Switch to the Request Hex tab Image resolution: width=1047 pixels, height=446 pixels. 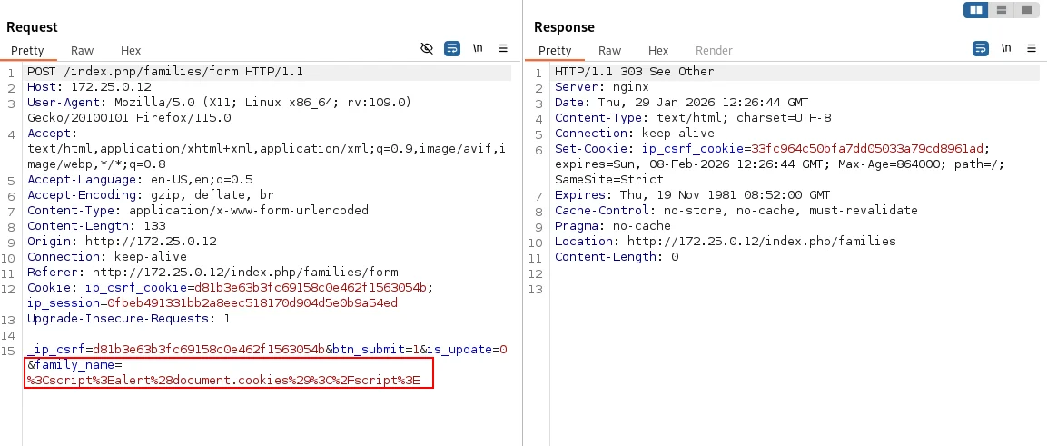(131, 50)
